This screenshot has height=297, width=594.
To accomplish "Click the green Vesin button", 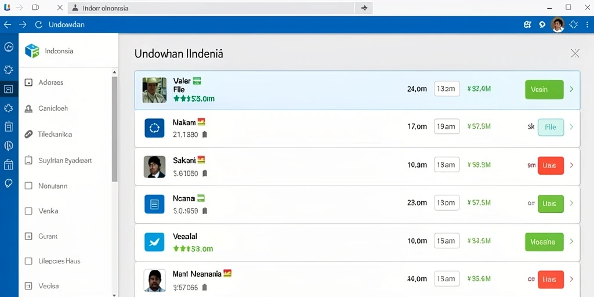I will (544, 89).
